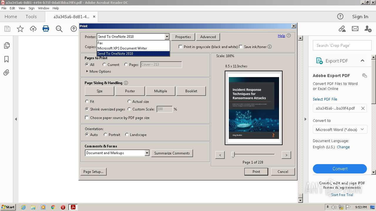Open the page thumbnails panel icon
Image resolution: width=376 pixels, height=211 pixels.
(6, 45)
